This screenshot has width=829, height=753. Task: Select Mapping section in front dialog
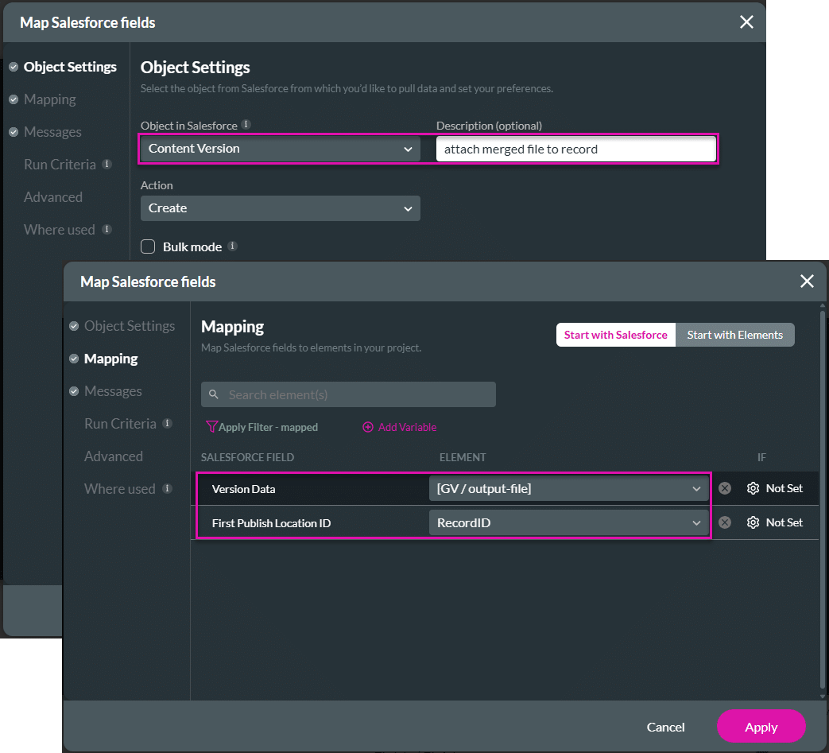(110, 359)
